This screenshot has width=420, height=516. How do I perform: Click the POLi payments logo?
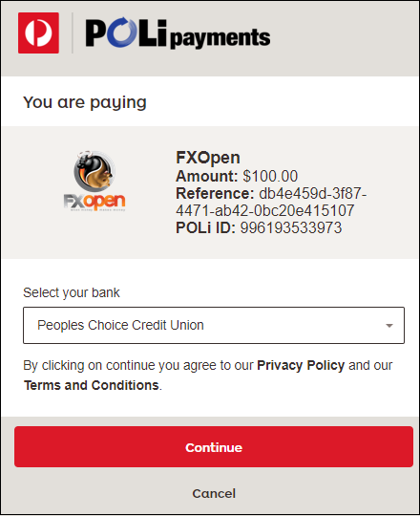tap(178, 33)
